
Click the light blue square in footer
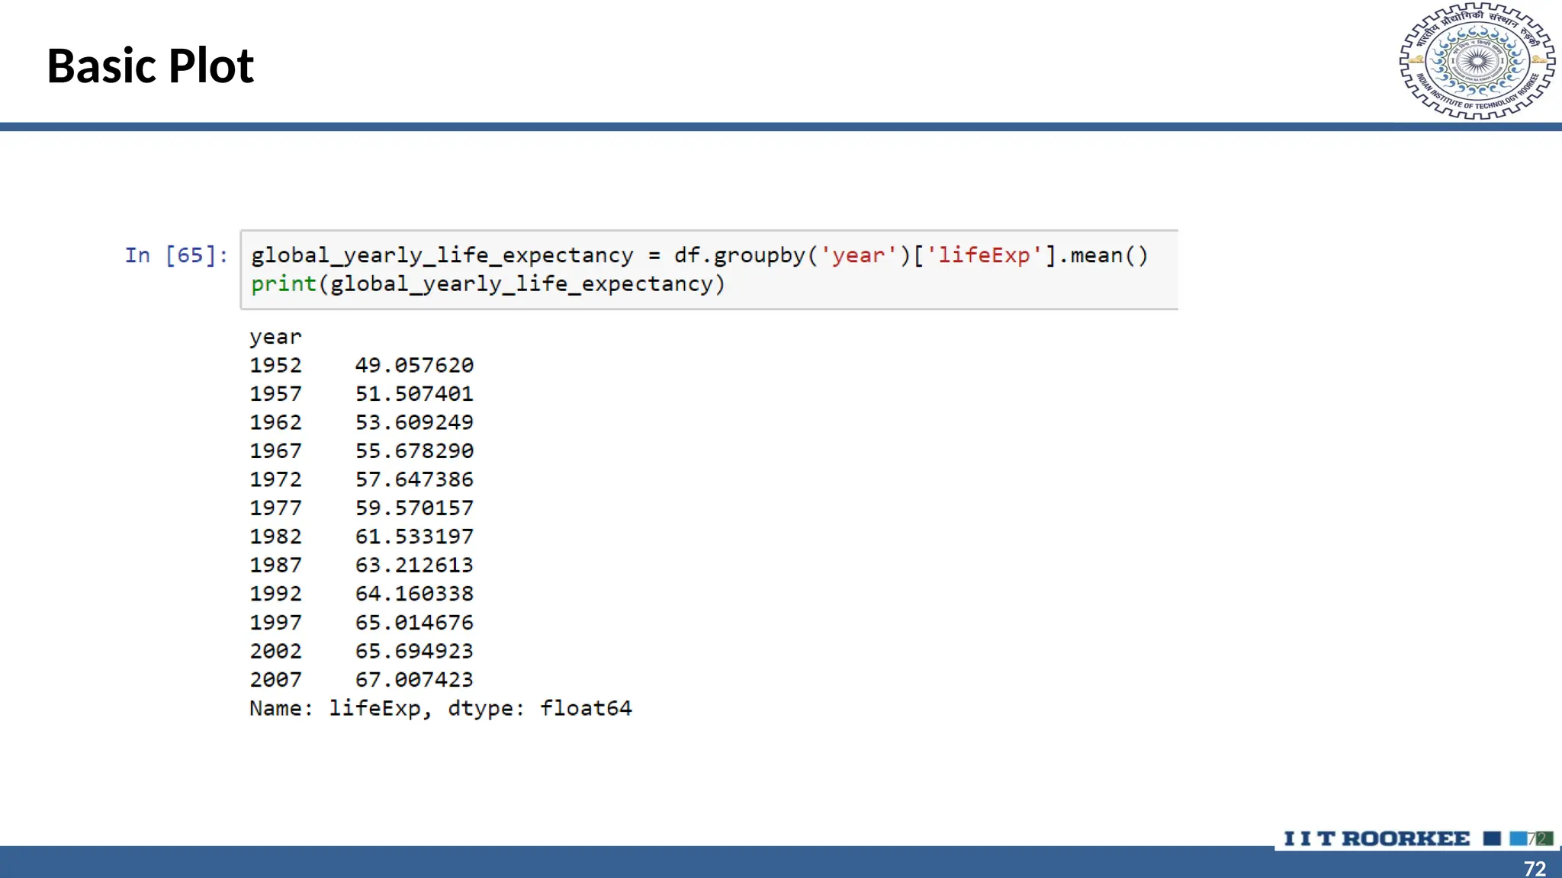pos(1518,838)
